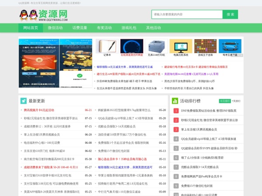262x196 pixels.
Task: Open the 话费流量 nav tab
Action: click(80, 28)
